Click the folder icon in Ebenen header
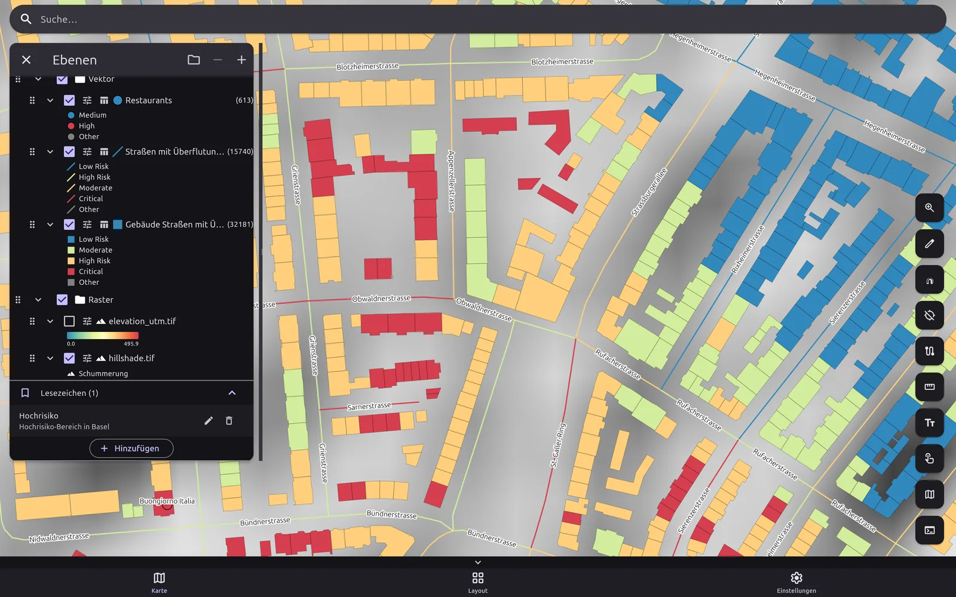This screenshot has width=956, height=597. [x=194, y=60]
